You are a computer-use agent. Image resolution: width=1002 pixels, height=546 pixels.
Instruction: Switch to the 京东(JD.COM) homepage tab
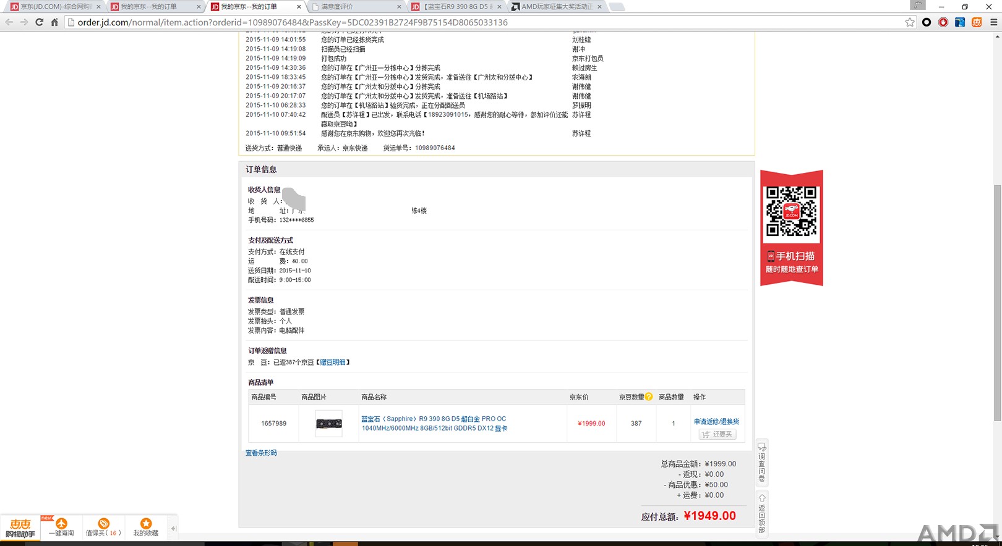click(x=54, y=7)
